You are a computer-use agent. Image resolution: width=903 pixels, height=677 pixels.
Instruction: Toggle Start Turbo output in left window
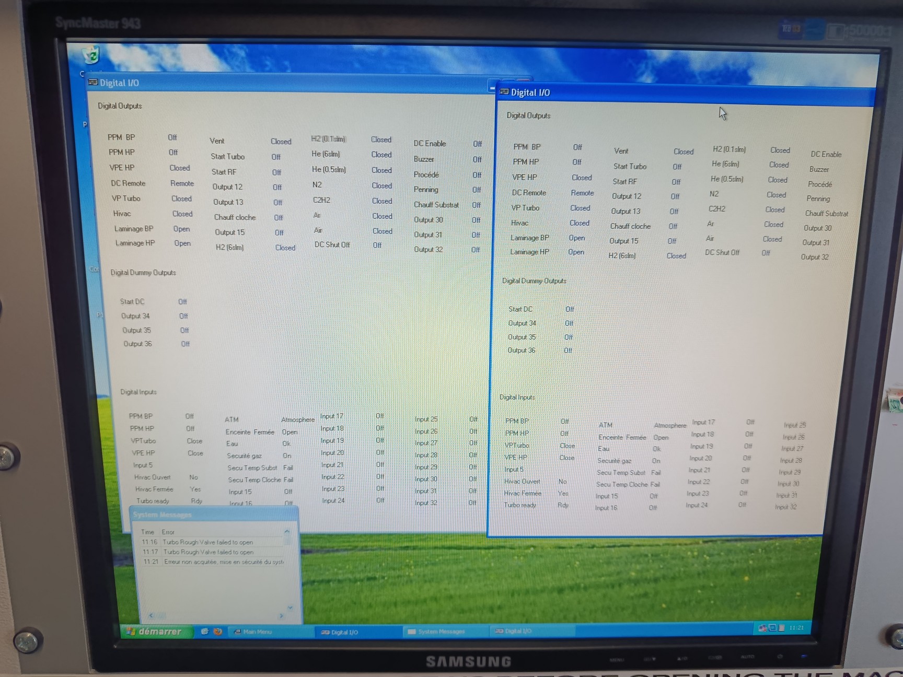276,157
